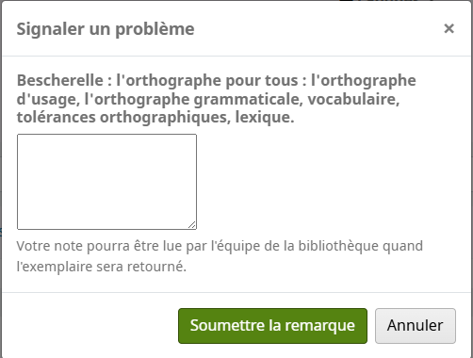Viewport: 473px width, 358px height.
Task: Click 'tolérances orthographiques, lexique.' title line
Action: 155,117
